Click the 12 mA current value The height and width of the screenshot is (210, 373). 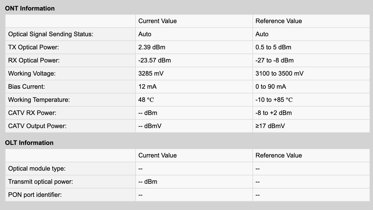pos(147,87)
